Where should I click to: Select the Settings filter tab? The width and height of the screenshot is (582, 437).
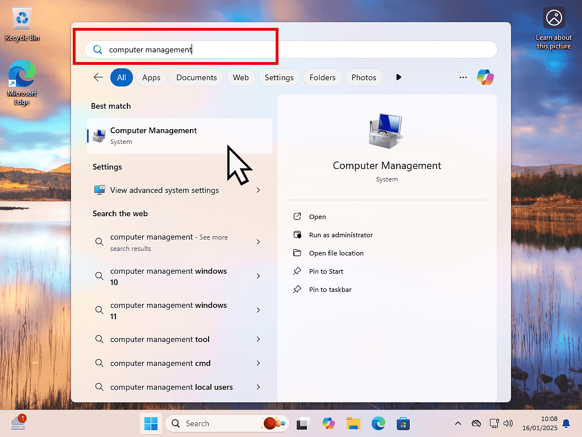click(x=279, y=77)
